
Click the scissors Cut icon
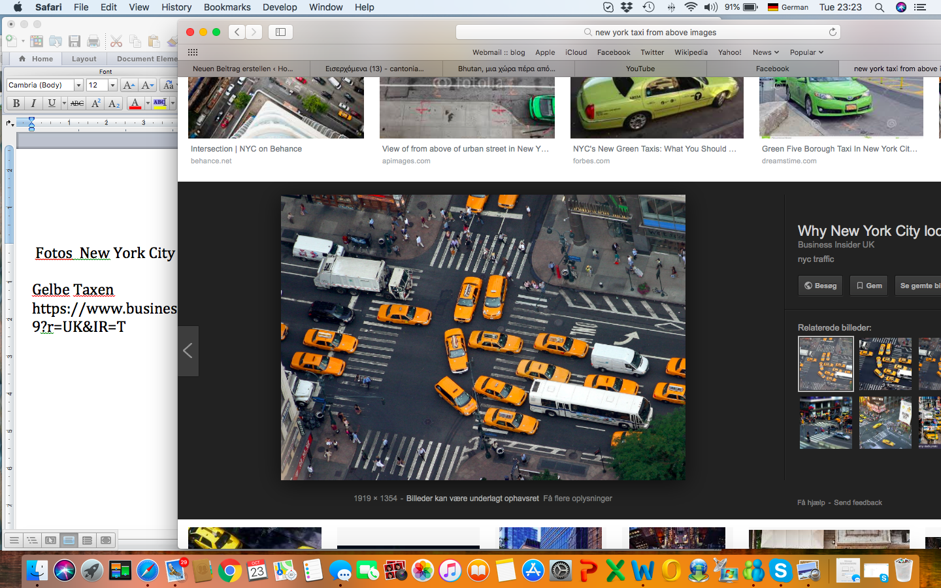116,41
